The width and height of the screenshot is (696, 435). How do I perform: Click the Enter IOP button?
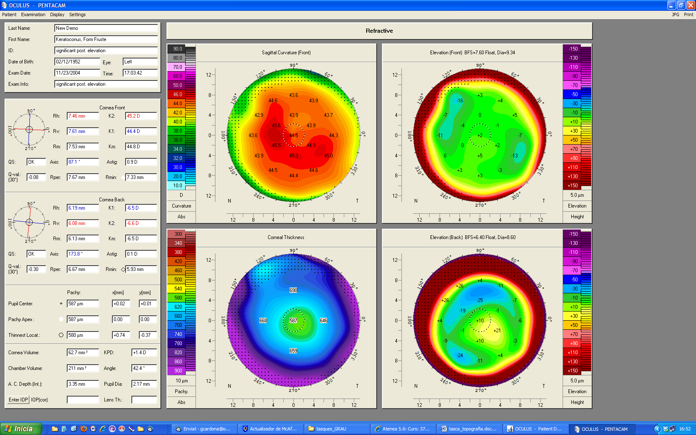click(19, 400)
